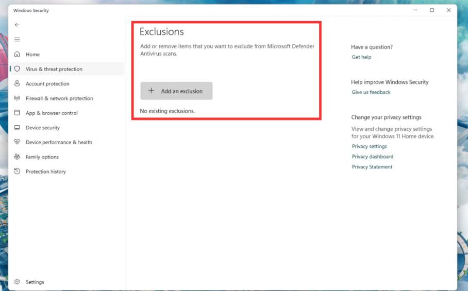The height and width of the screenshot is (291, 468).
Task: Open Settings at sidebar bottom
Action: (67, 282)
